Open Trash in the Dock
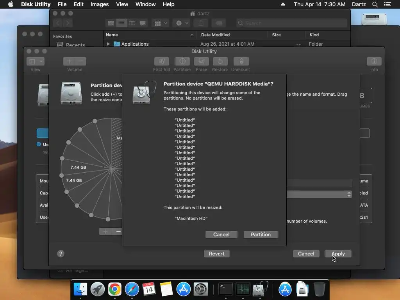This screenshot has height=300, width=400. coord(319,289)
